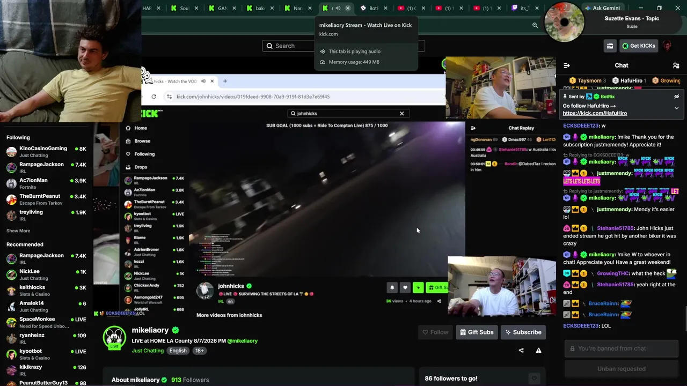Open the HafuHiro kick.com link in pinned message
This screenshot has height=386, width=687.
[595, 113]
